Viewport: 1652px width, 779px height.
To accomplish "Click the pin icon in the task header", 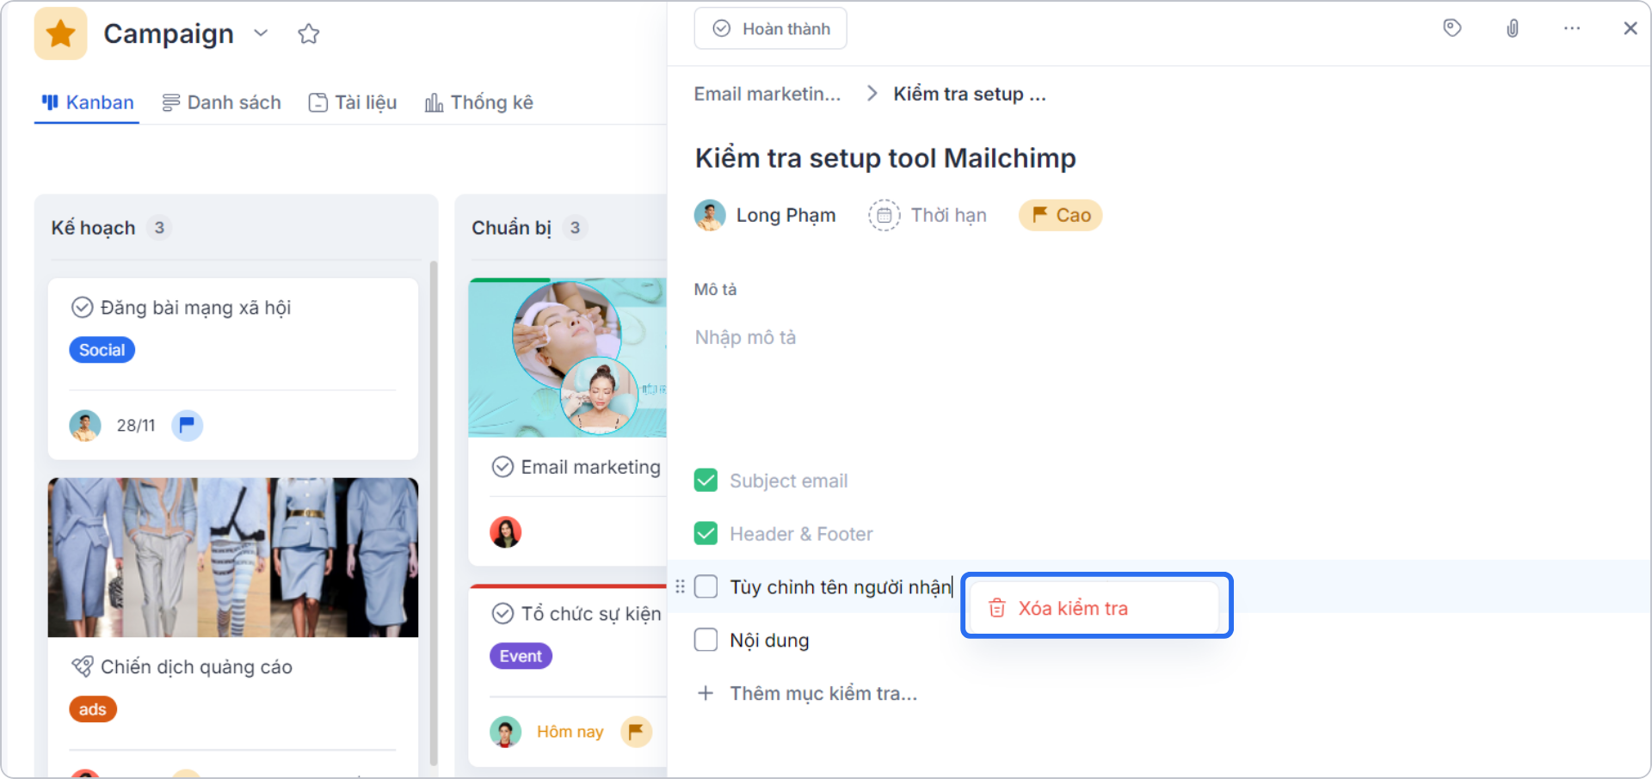I will pos(1452,28).
